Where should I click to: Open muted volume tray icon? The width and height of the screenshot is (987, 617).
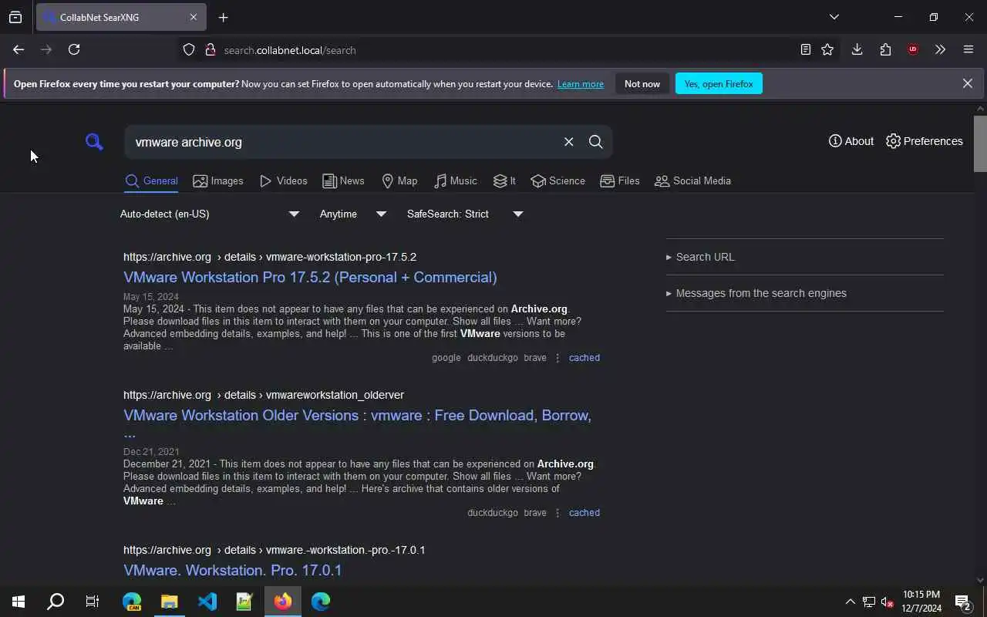(x=888, y=602)
